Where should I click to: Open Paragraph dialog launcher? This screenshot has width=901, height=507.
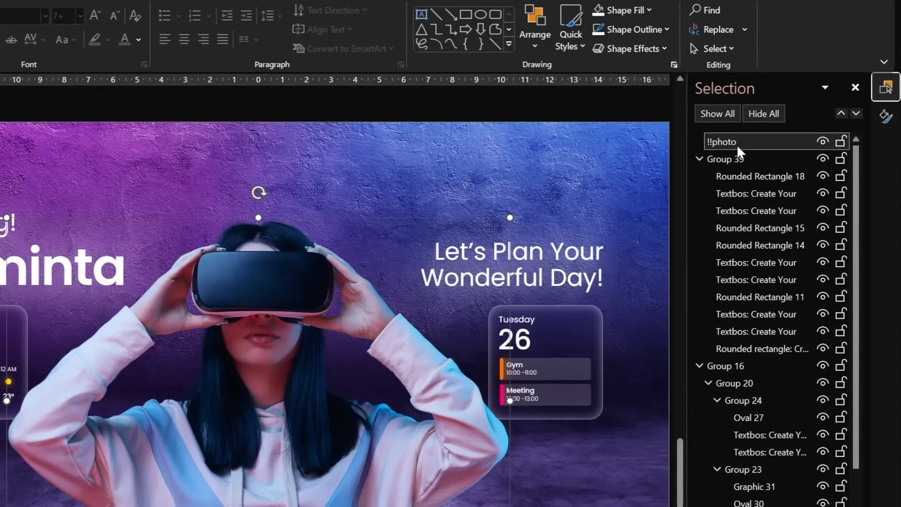pyautogui.click(x=401, y=65)
